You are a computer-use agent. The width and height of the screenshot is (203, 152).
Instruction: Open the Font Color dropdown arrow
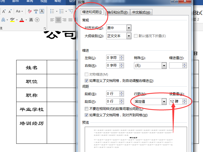[x=26, y=20]
